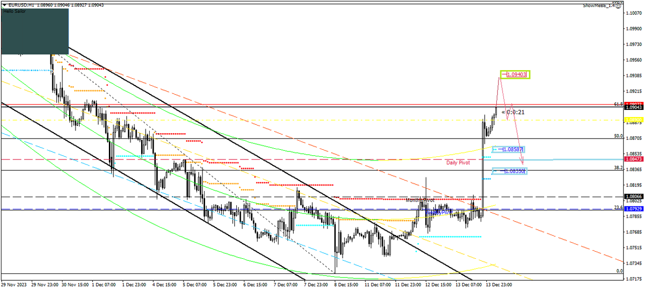Screen dimensions: 645x290
Task: Click the yellow 1.08900 price axis tag
Action: 633,120
